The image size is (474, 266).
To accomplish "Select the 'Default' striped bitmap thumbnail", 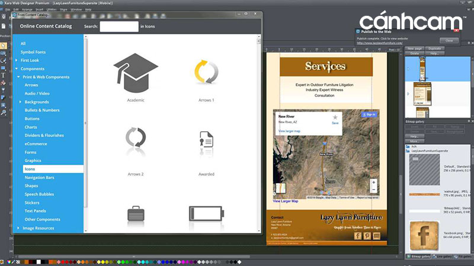I will point(424,170).
